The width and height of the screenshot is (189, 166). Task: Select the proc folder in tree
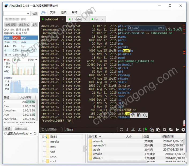[x=54, y=156]
